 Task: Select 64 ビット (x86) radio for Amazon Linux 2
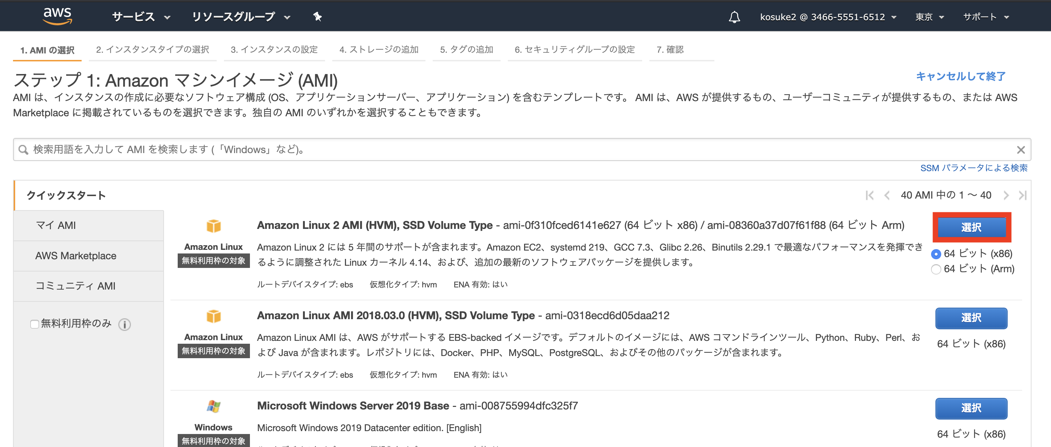click(x=937, y=254)
